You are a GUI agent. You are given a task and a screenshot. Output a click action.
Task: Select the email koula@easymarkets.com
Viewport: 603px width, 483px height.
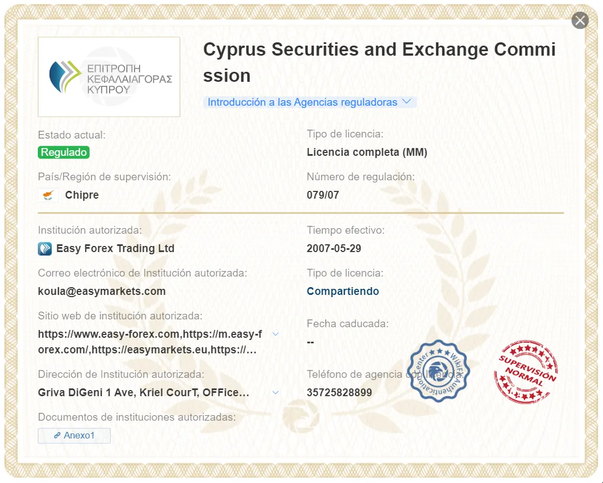pos(102,291)
